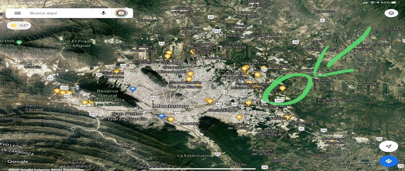The height and width of the screenshot is (171, 405).
Task: Click the Google logo at bottom left
Action: click(18, 162)
